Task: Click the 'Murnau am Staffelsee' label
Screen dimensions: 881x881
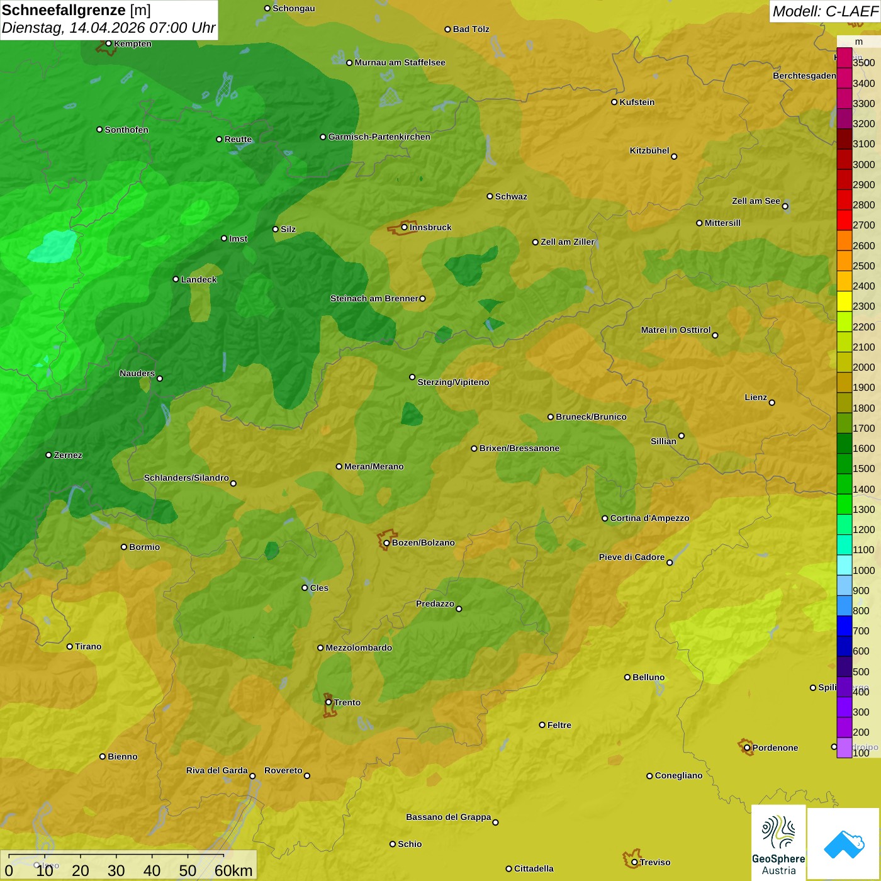Action: click(x=400, y=62)
